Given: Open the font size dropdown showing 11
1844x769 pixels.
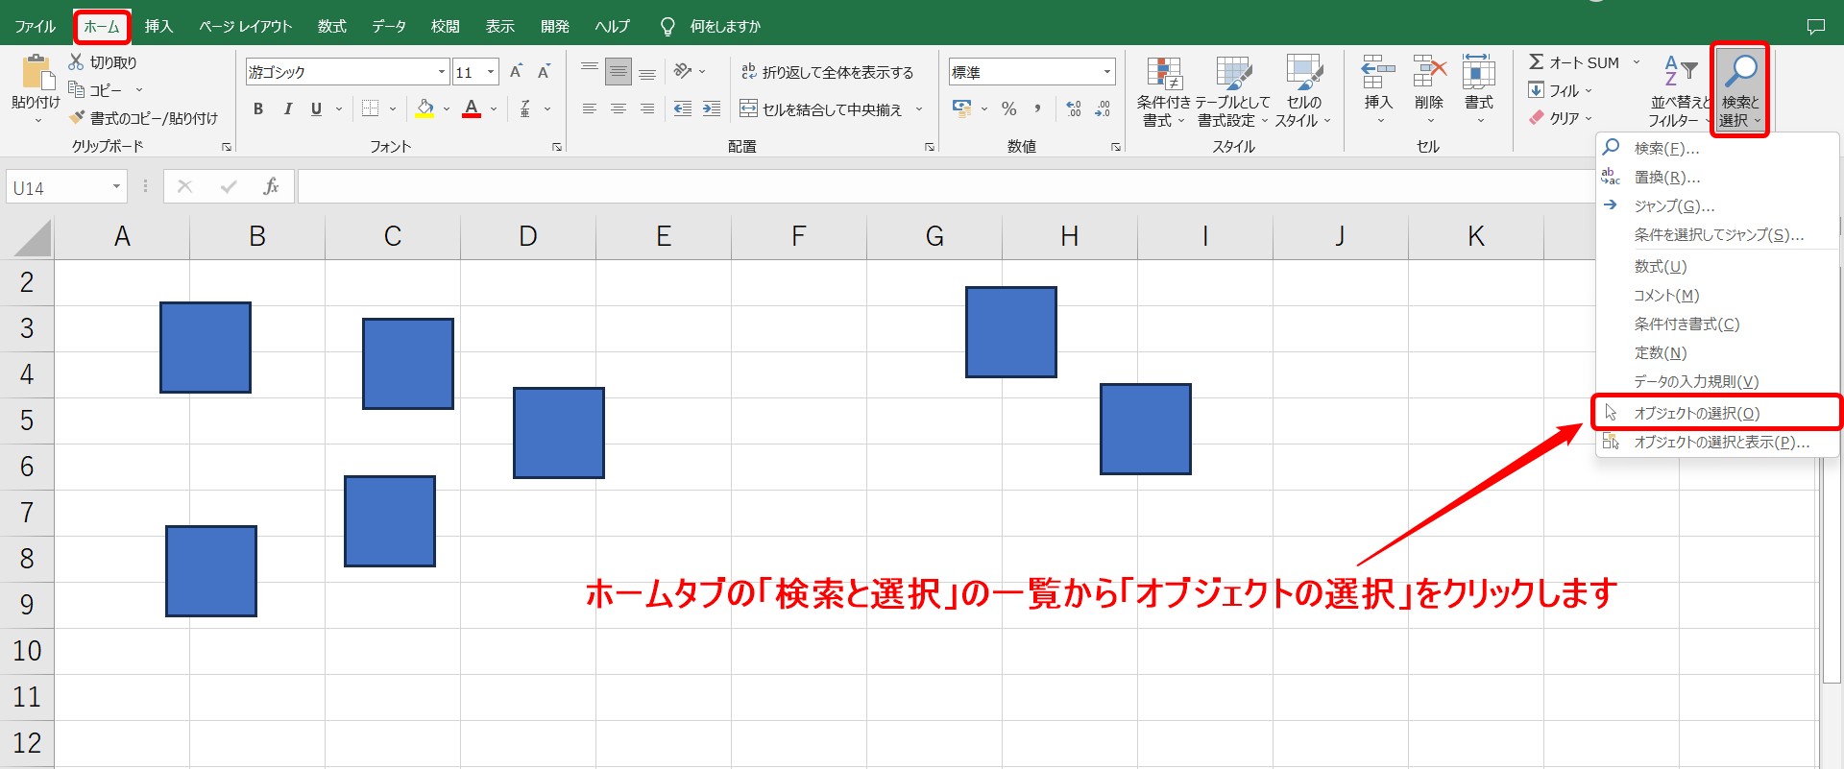Looking at the screenshot, I should (x=491, y=72).
